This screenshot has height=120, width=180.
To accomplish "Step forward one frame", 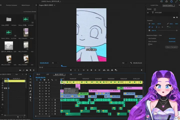I will [95, 70].
